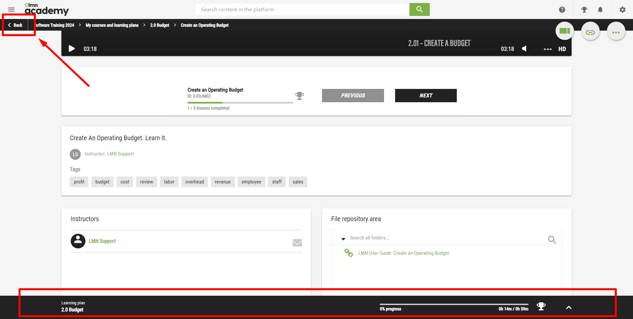Click the NEXT lesson button
Image resolution: width=633 pixels, height=319 pixels.
click(x=425, y=96)
